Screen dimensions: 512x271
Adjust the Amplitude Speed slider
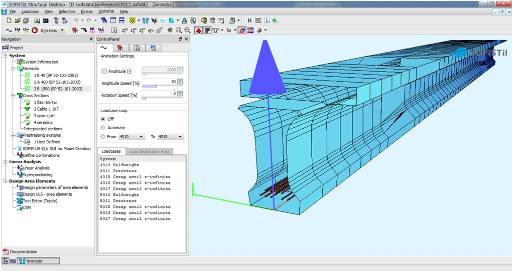click(155, 86)
